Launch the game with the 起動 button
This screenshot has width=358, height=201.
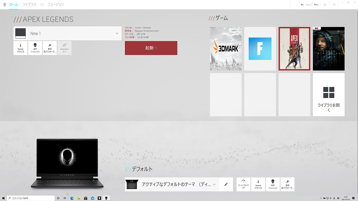click(151, 48)
